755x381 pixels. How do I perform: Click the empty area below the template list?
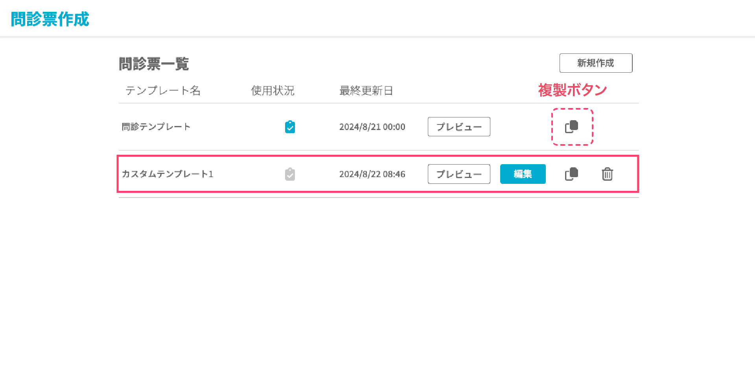point(377,283)
